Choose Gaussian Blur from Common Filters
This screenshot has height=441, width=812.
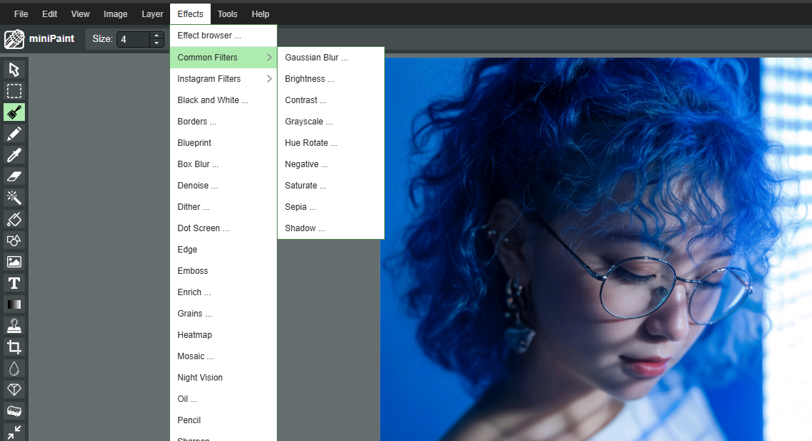click(316, 58)
